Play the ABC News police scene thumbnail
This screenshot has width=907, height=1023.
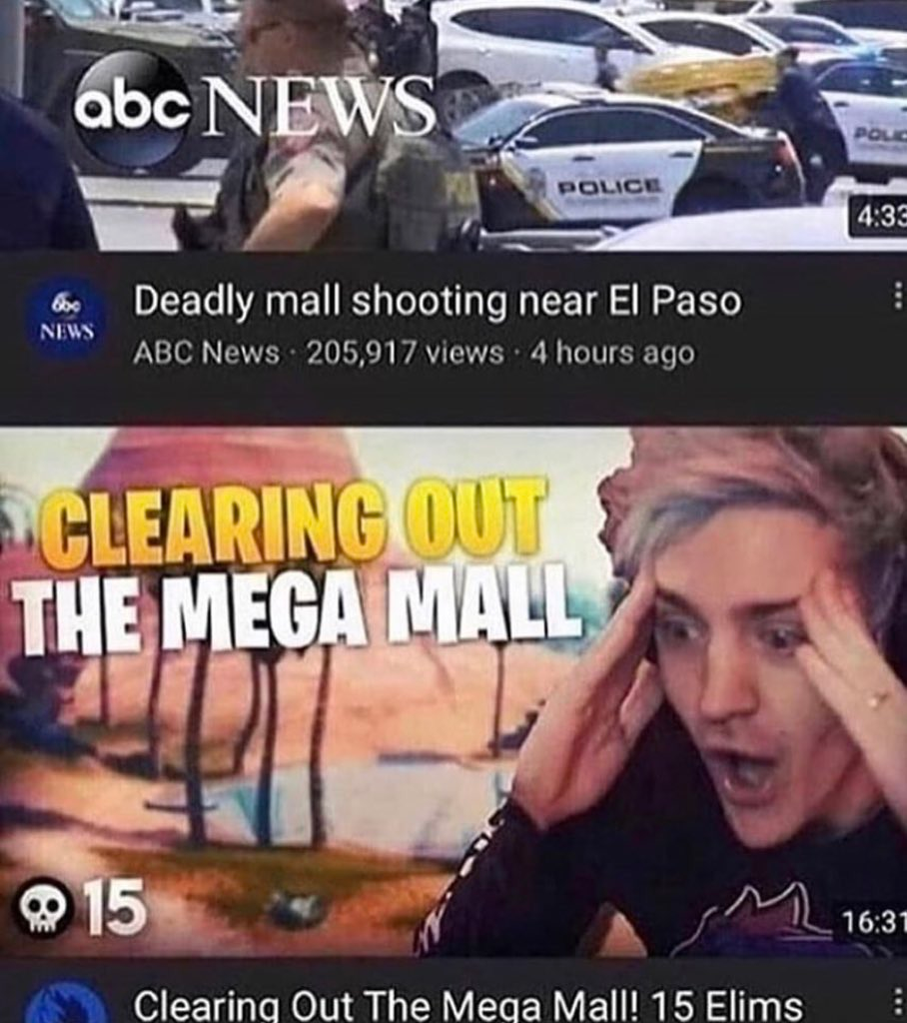click(453, 125)
